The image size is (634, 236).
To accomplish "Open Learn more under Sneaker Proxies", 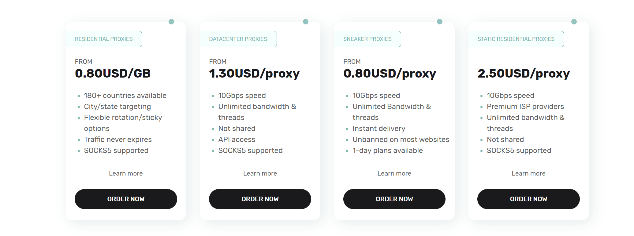I will pos(394,173).
